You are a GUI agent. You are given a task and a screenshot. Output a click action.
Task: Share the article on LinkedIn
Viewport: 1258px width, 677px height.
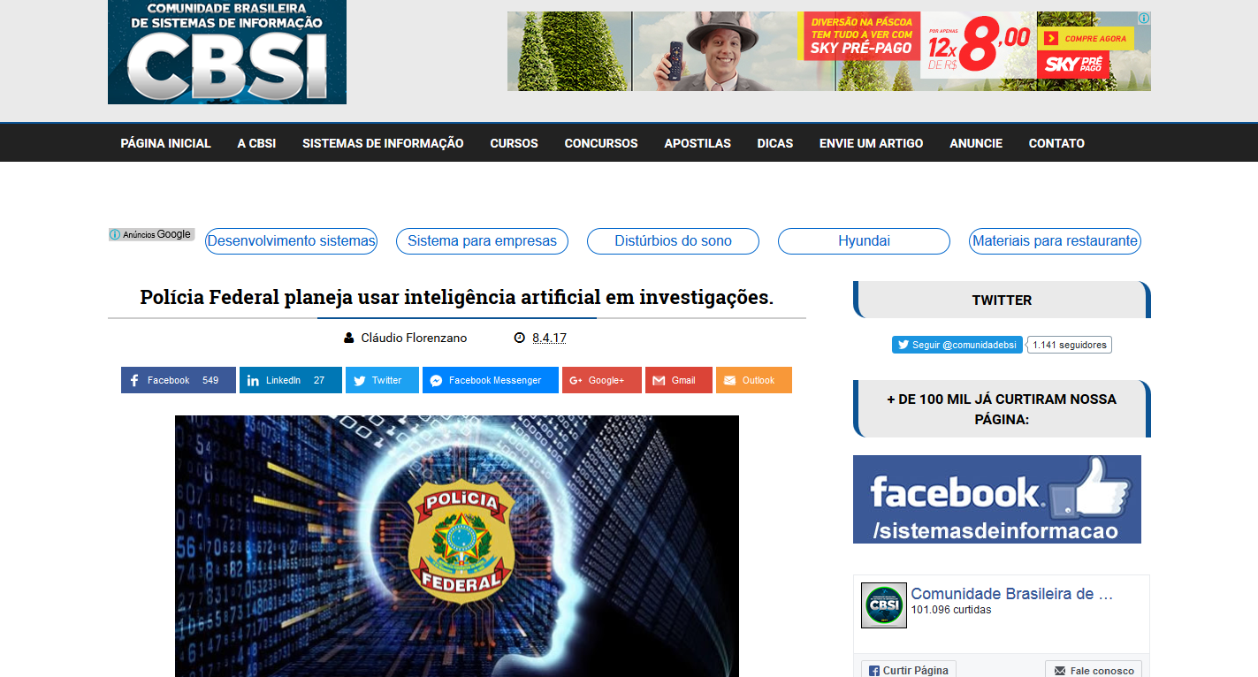click(291, 380)
